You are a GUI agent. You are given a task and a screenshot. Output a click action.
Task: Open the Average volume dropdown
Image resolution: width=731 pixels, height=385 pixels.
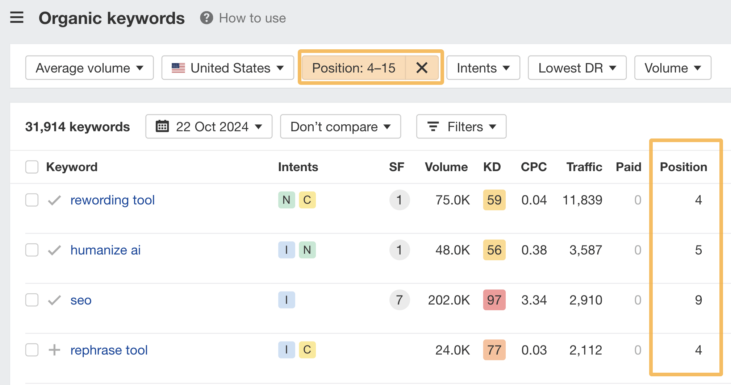(89, 68)
